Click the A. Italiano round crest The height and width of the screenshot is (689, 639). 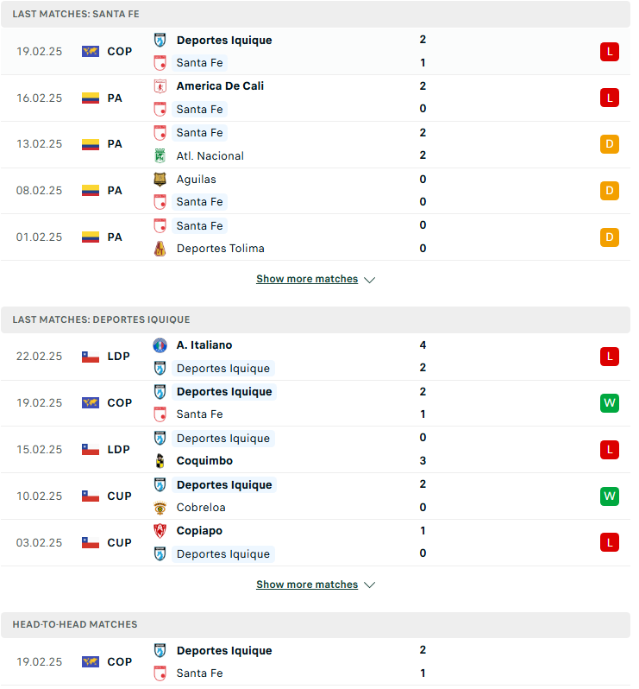[160, 346]
